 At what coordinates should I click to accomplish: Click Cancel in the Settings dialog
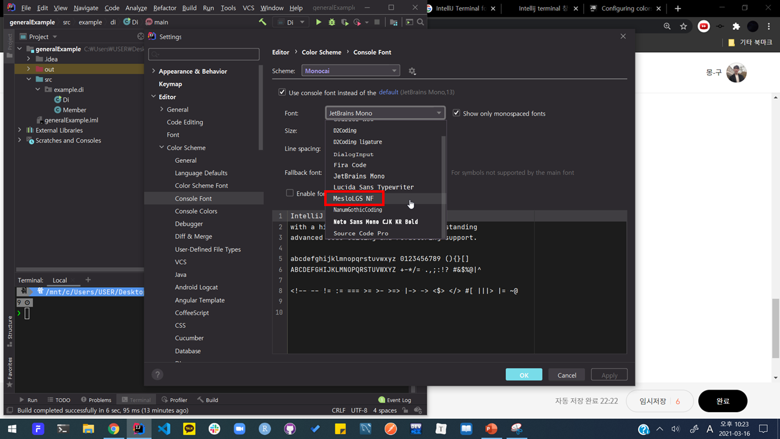(567, 375)
